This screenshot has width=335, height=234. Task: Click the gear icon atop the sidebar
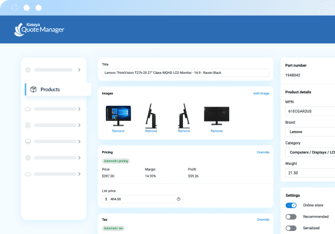[28, 70]
